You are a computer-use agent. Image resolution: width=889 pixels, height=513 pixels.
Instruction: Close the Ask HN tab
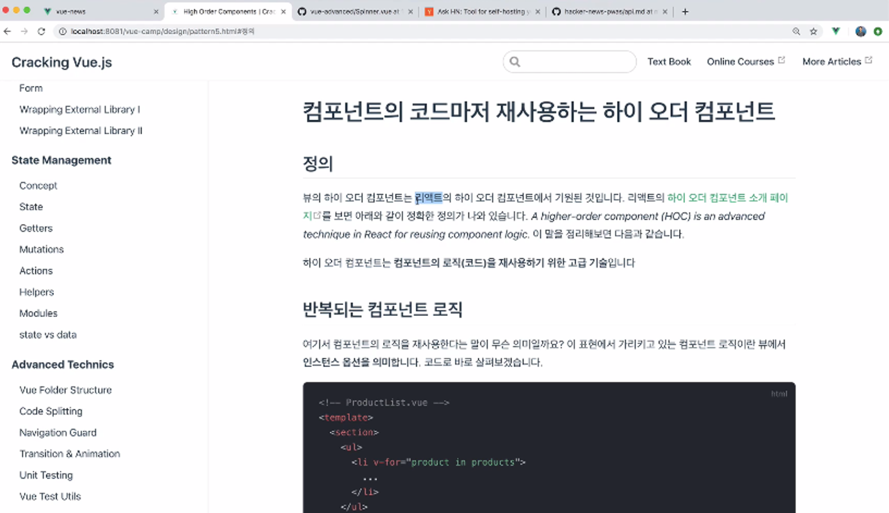point(537,11)
